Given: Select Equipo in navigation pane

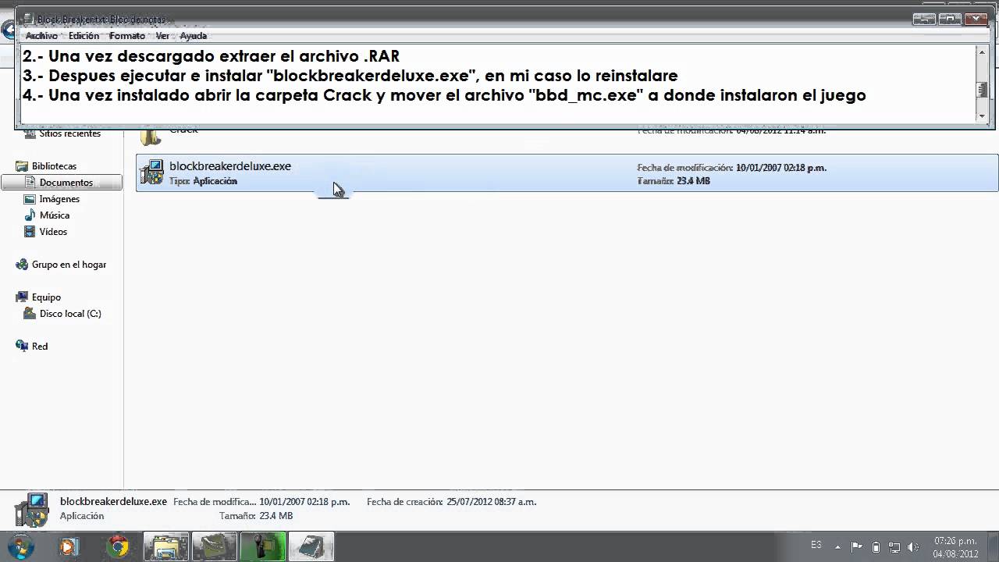Looking at the screenshot, I should coord(46,297).
